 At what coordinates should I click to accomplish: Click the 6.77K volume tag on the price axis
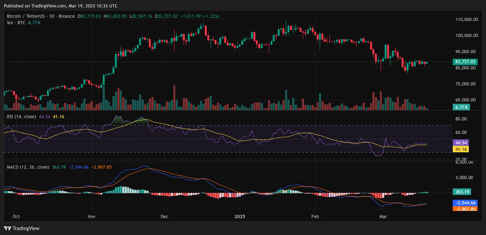[461, 107]
